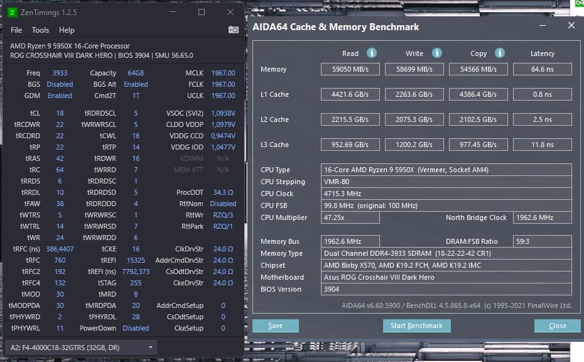584x362 pixels.
Task: Open the Tools menu in ZenTimings
Action: pyautogui.click(x=40, y=30)
